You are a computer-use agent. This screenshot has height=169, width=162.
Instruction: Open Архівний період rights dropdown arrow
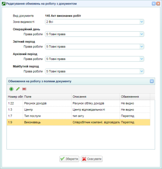point(142,59)
